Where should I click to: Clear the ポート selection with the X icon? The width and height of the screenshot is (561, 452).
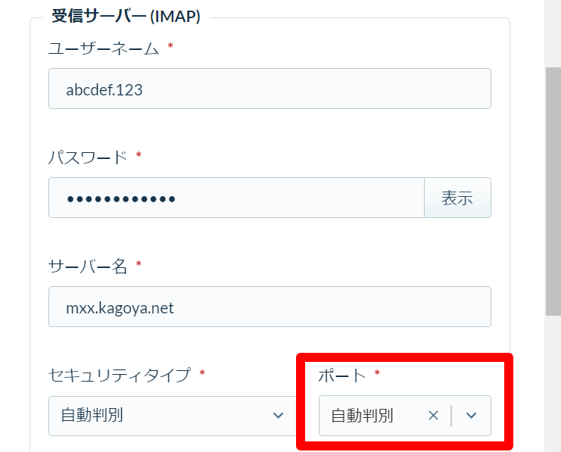click(433, 416)
